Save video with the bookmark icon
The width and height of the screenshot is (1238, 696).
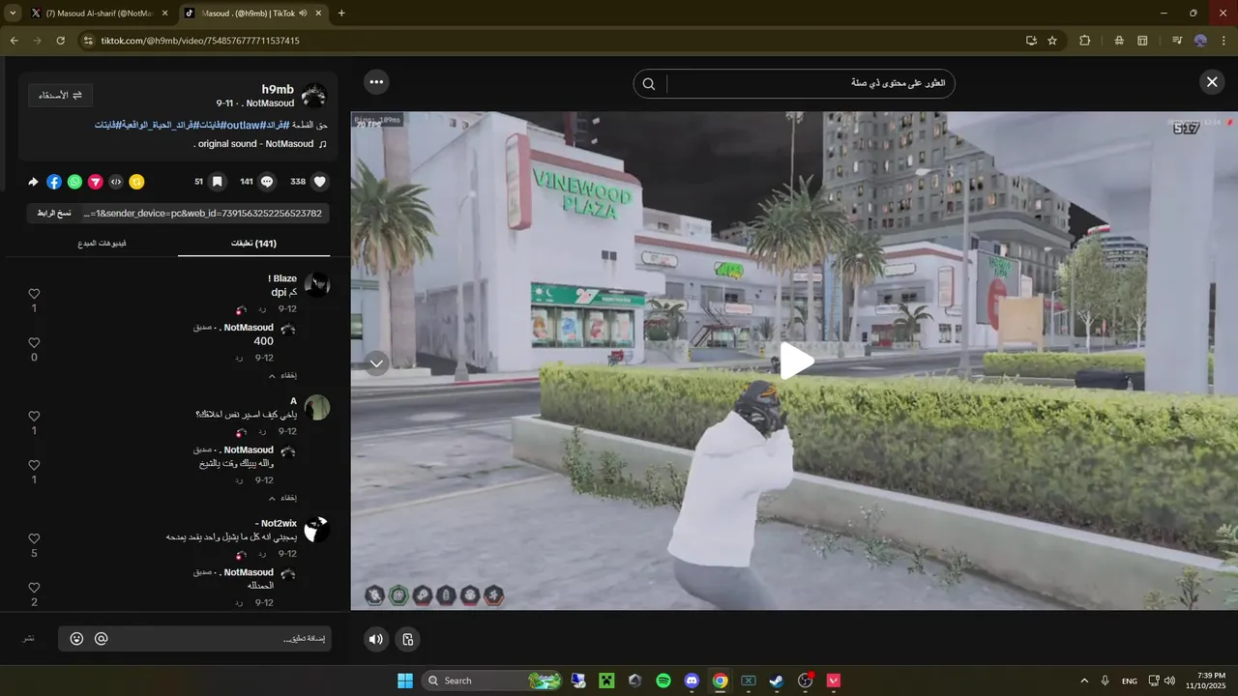point(218,182)
